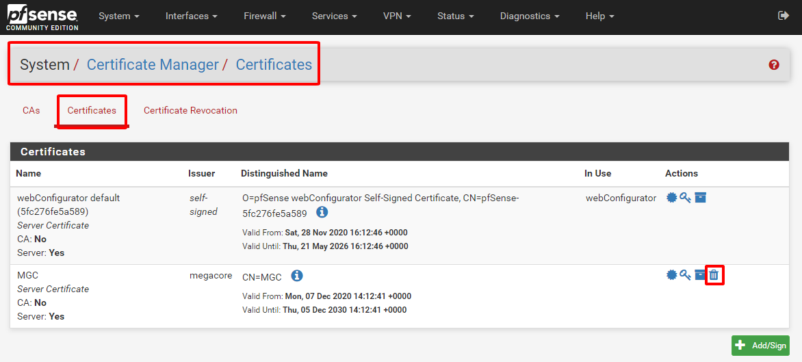This screenshot has width=802, height=362.
Task: Click the webConfigurator In Use cell
Action: coord(621,198)
